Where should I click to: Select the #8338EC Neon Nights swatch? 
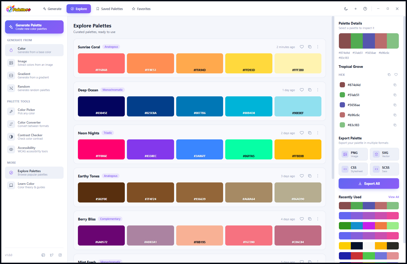pos(151,149)
